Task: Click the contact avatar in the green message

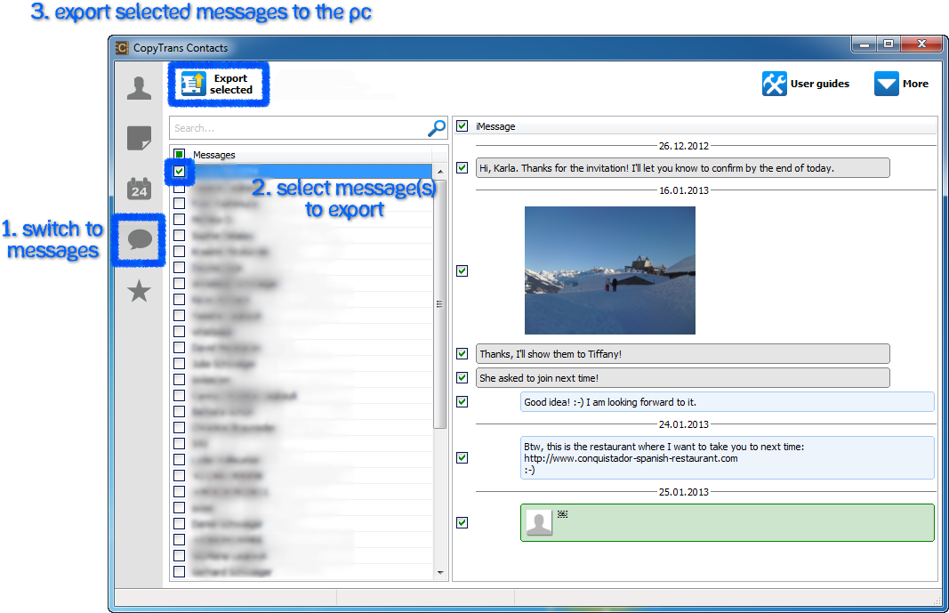Action: pyautogui.click(x=539, y=522)
